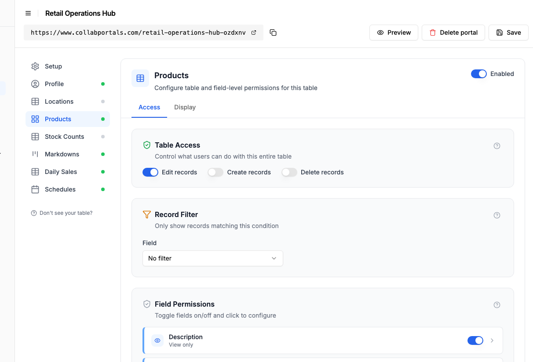Open portal URL via external link icon

click(254, 33)
